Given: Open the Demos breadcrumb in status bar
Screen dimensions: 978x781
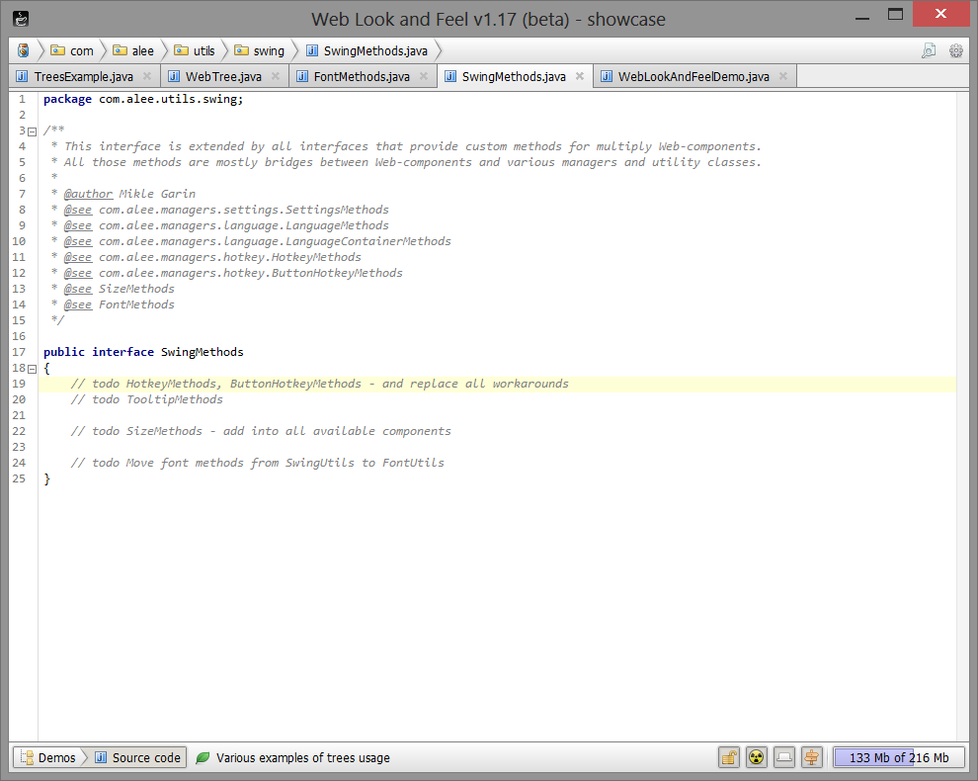Looking at the screenshot, I should (48, 757).
